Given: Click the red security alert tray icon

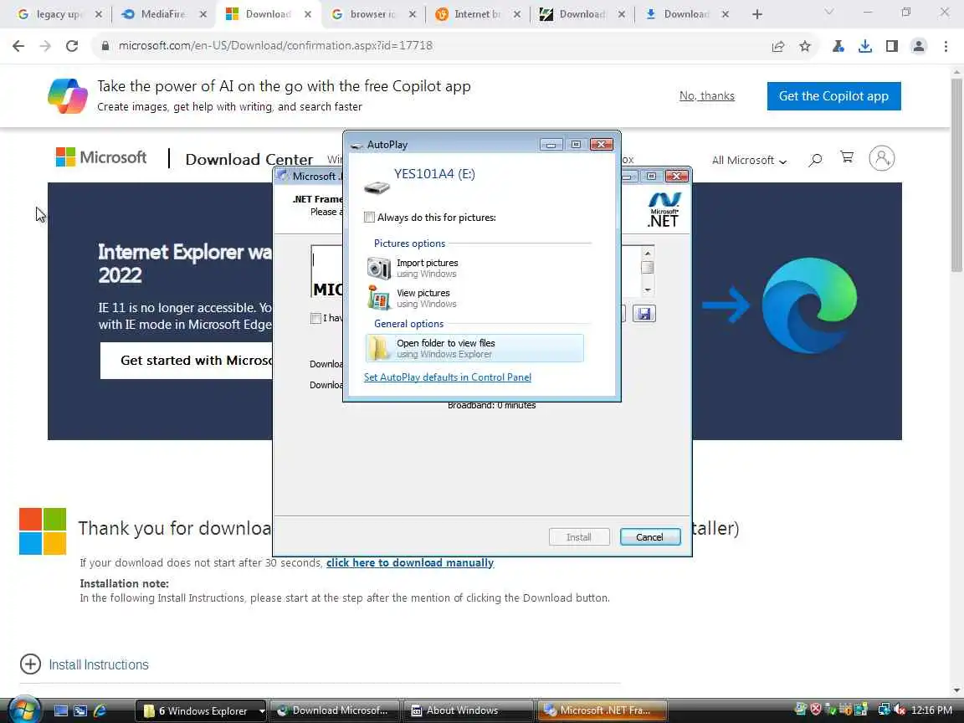Looking at the screenshot, I should pyautogui.click(x=816, y=710).
